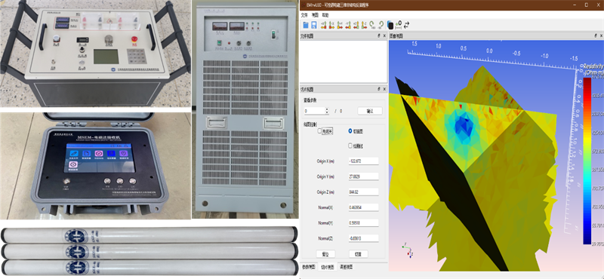Toggle the first checkbox under the drawing control group

[319, 131]
